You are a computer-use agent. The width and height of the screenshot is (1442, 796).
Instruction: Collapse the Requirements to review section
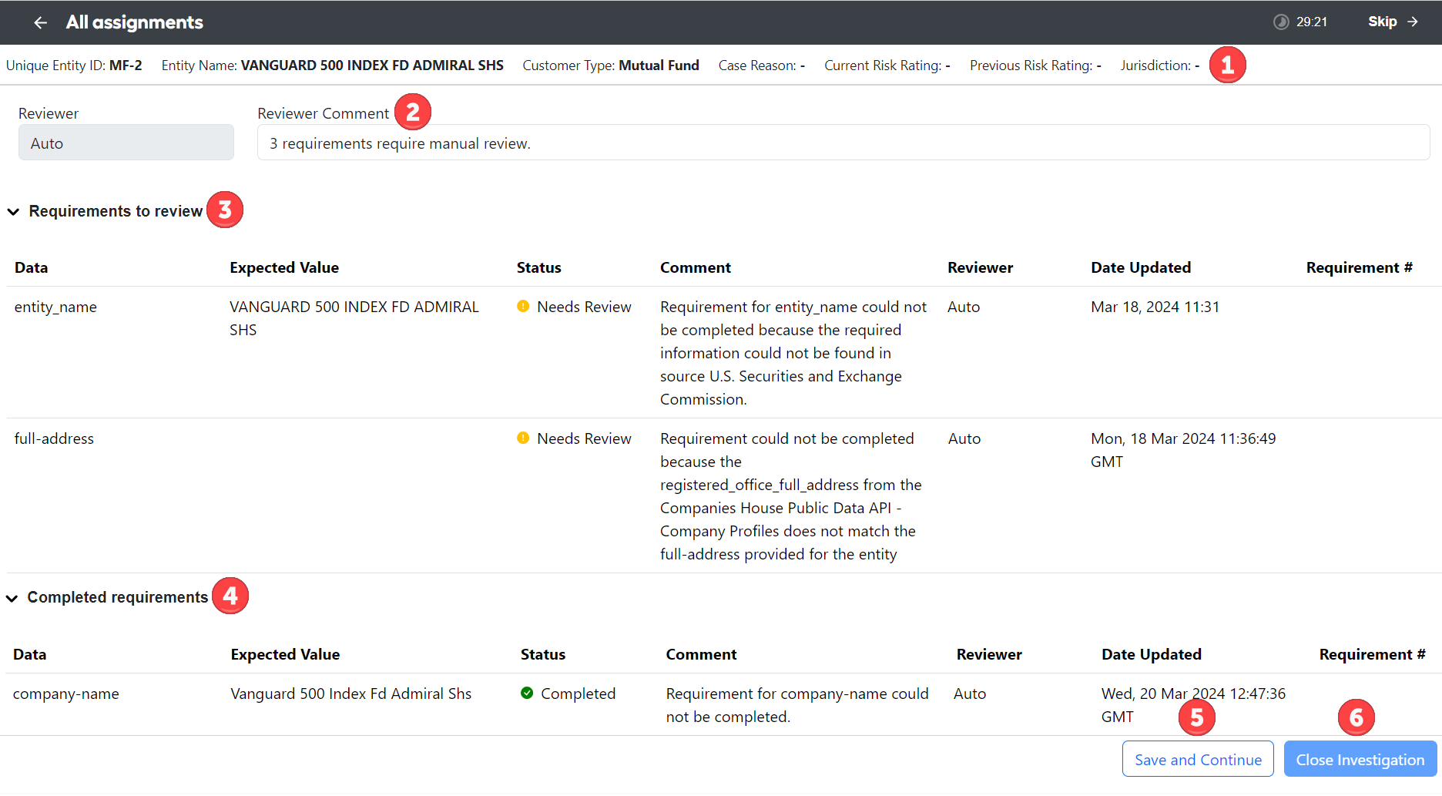[x=13, y=211]
